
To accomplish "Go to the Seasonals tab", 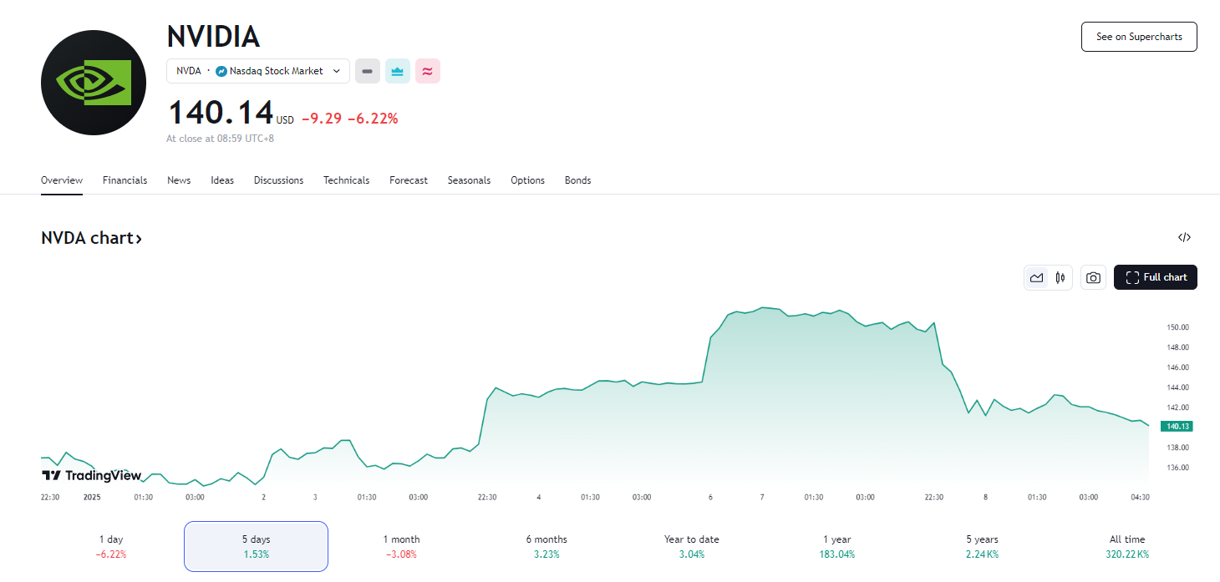I will tap(469, 180).
